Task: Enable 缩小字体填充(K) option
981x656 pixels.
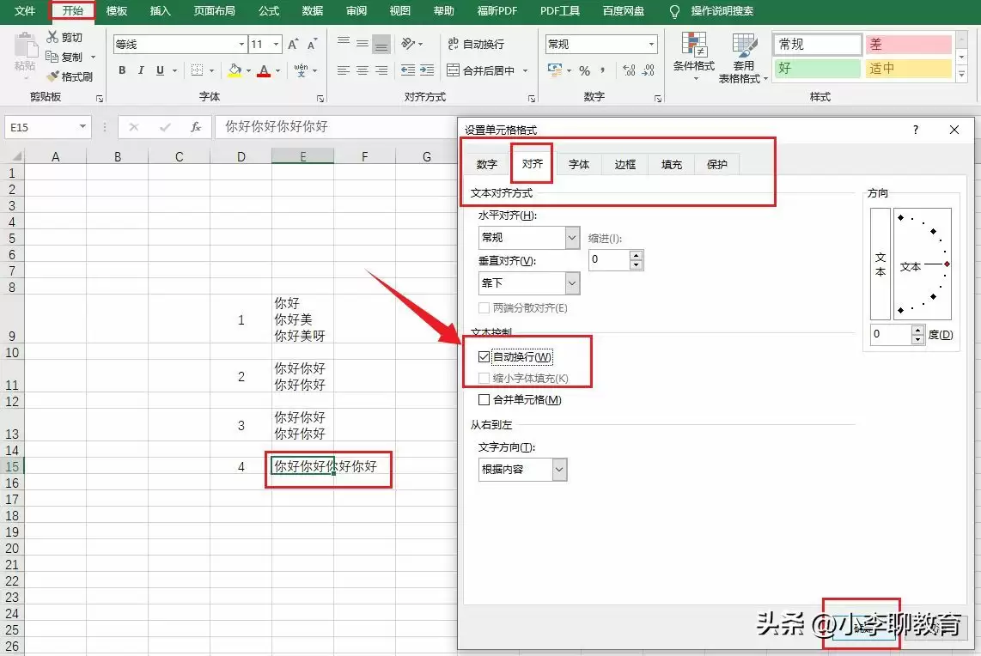Action: tap(484, 375)
